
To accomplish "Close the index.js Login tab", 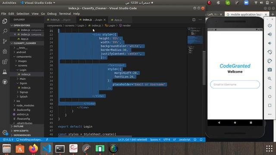I will click(105, 20).
